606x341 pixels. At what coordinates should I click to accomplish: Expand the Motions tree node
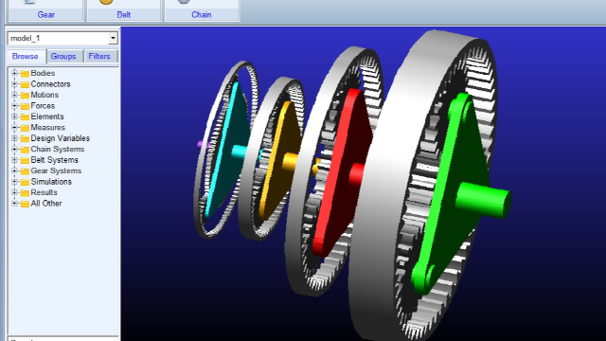point(14,95)
